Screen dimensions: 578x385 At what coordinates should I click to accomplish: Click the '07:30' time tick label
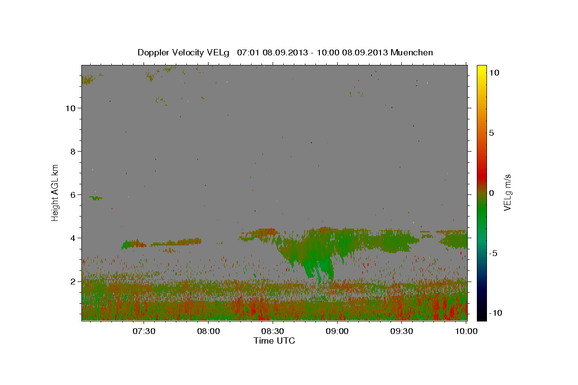click(x=144, y=331)
